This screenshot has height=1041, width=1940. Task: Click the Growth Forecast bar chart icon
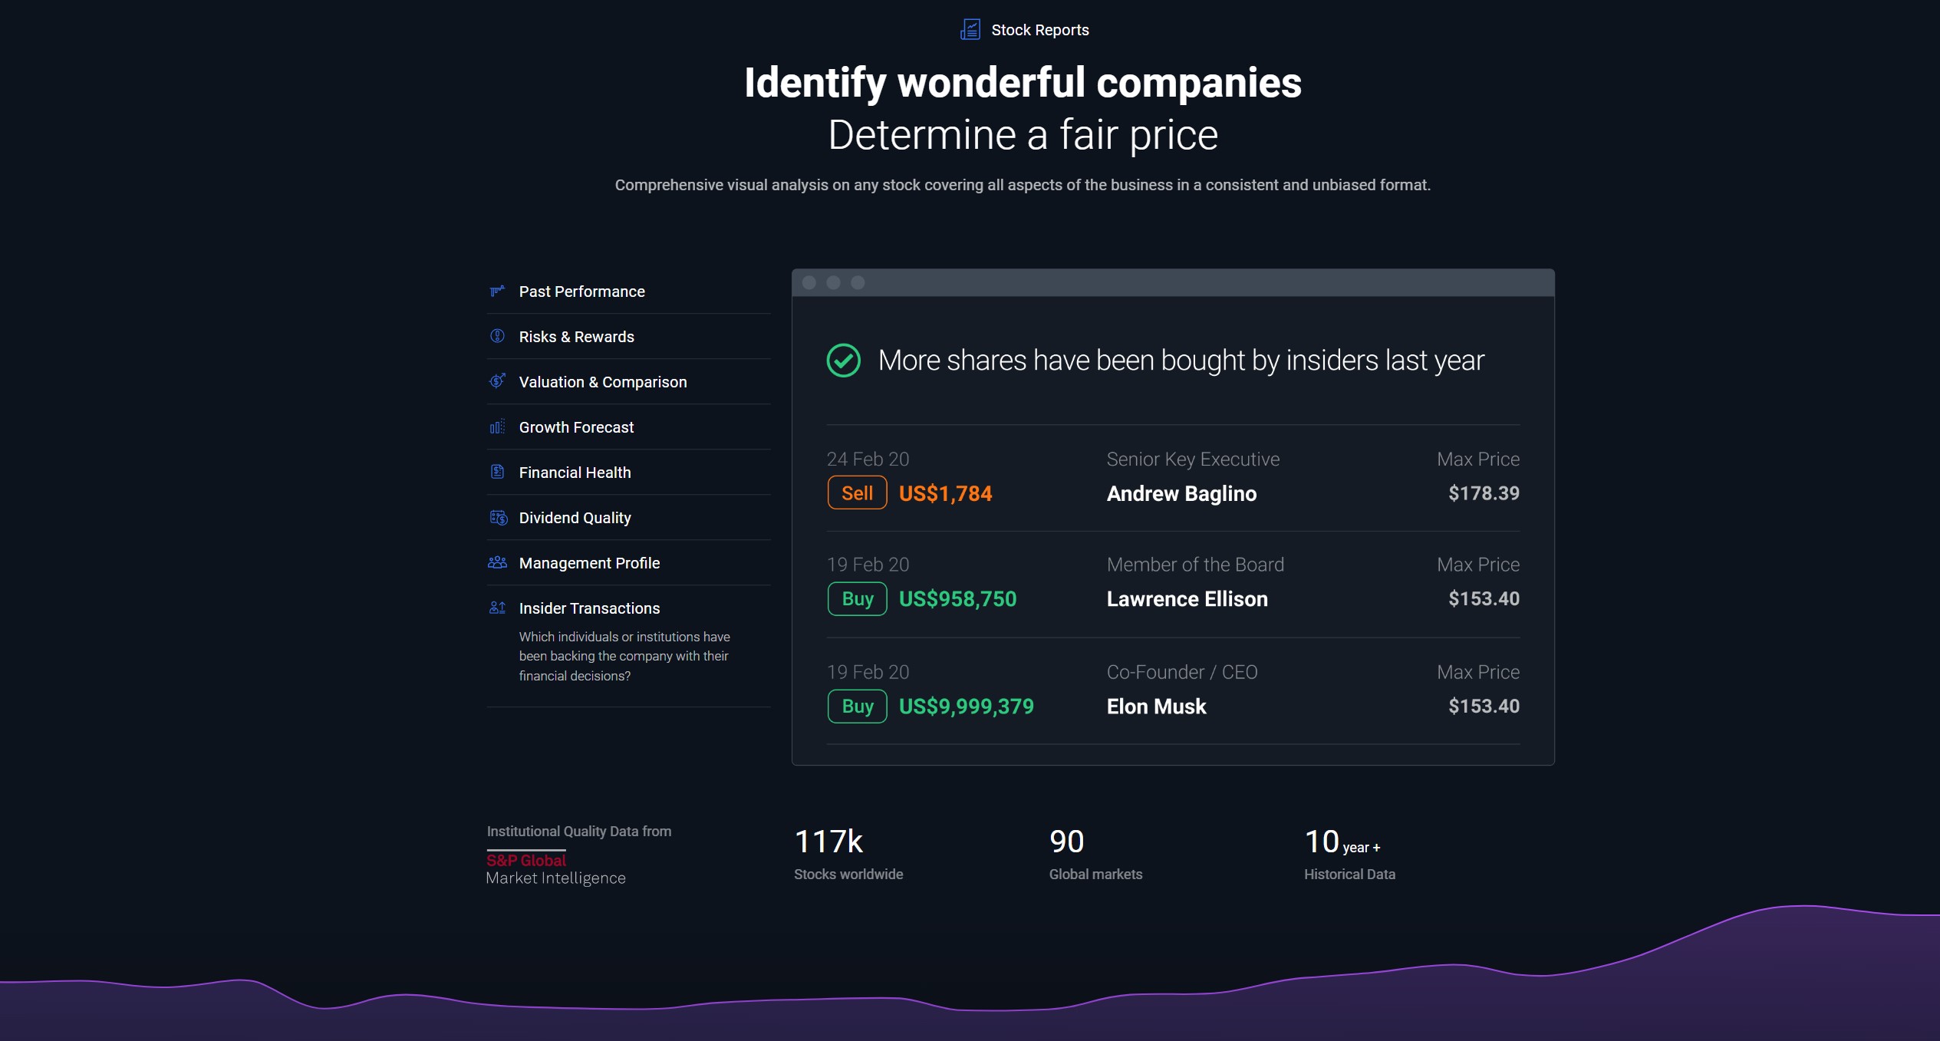click(497, 427)
